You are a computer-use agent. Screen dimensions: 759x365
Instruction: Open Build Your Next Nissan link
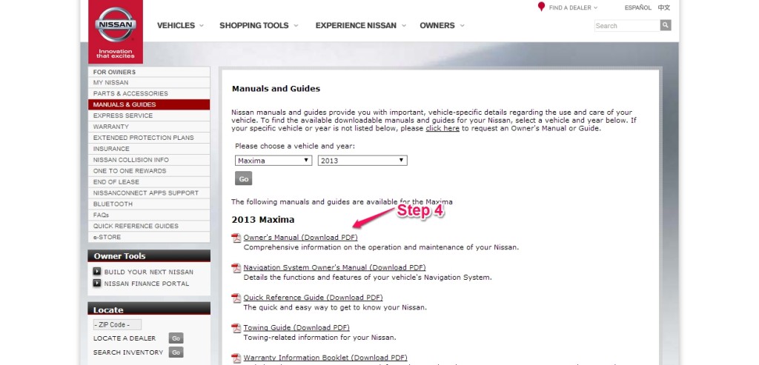(x=148, y=272)
